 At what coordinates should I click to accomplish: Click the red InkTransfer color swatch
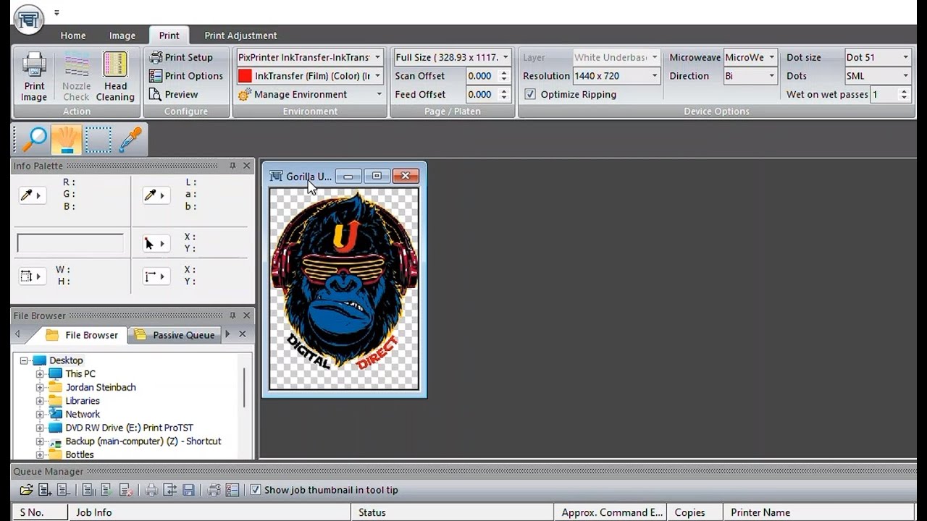[245, 76]
